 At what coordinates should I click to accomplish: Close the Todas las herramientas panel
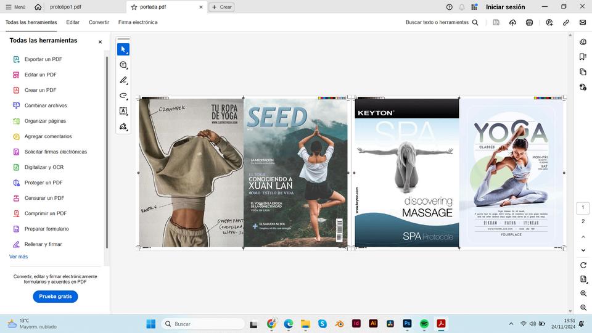(x=100, y=42)
